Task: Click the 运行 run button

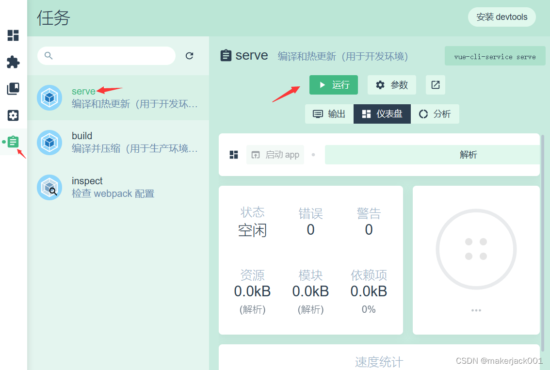Action: [334, 85]
